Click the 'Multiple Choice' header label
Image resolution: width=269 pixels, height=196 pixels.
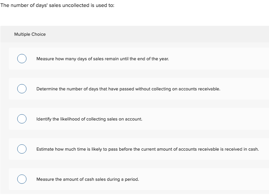[30, 34]
